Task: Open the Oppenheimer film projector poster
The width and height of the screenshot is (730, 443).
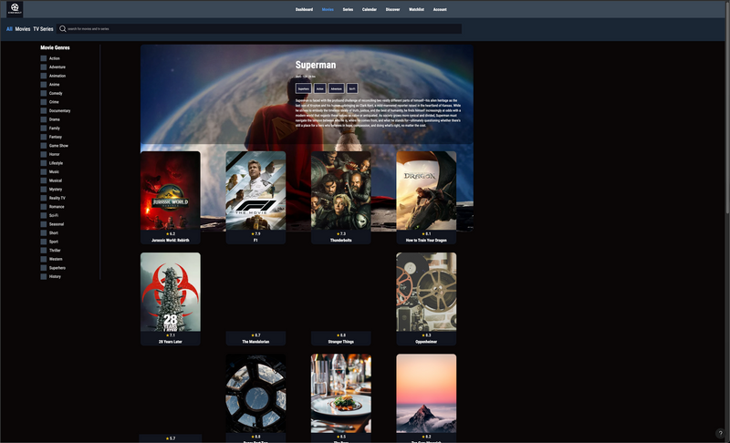Action: coord(426,292)
